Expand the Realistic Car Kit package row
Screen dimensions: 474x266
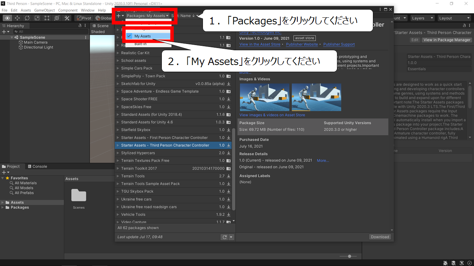click(x=118, y=53)
